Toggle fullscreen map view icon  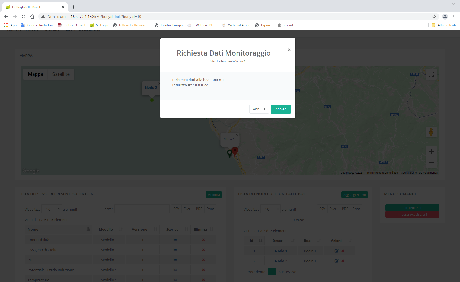[x=431, y=74]
